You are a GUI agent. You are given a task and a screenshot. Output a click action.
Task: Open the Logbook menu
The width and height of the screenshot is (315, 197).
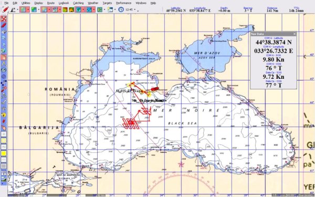click(x=64, y=3)
